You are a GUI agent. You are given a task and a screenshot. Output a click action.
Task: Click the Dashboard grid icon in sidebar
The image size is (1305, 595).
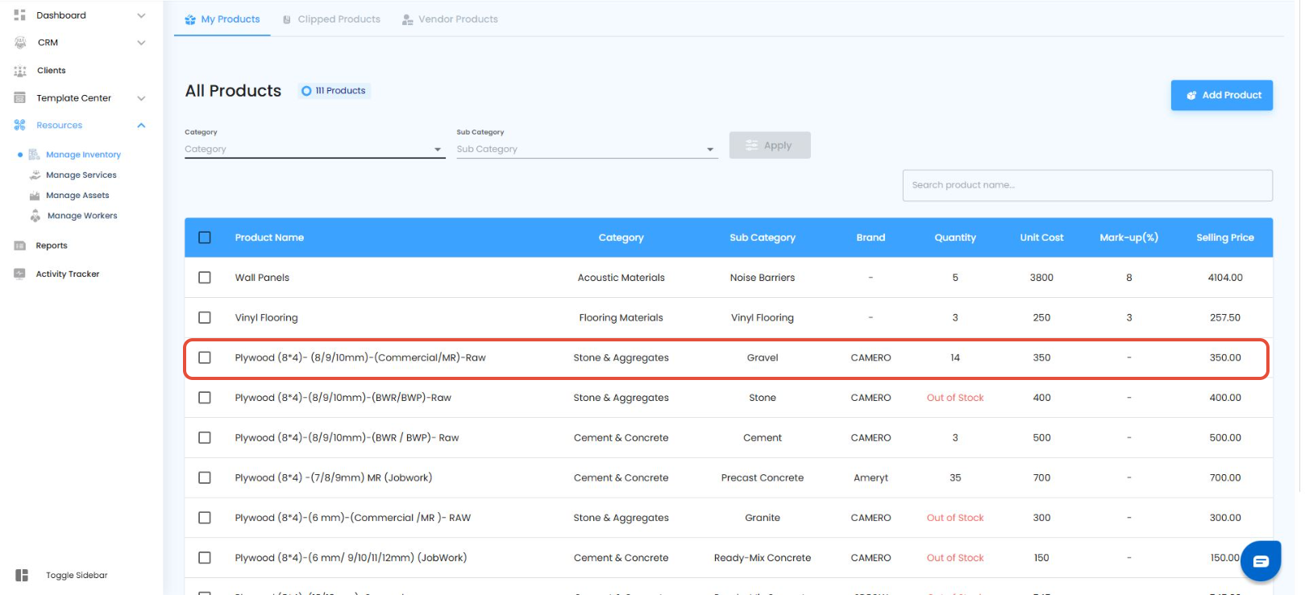point(20,15)
